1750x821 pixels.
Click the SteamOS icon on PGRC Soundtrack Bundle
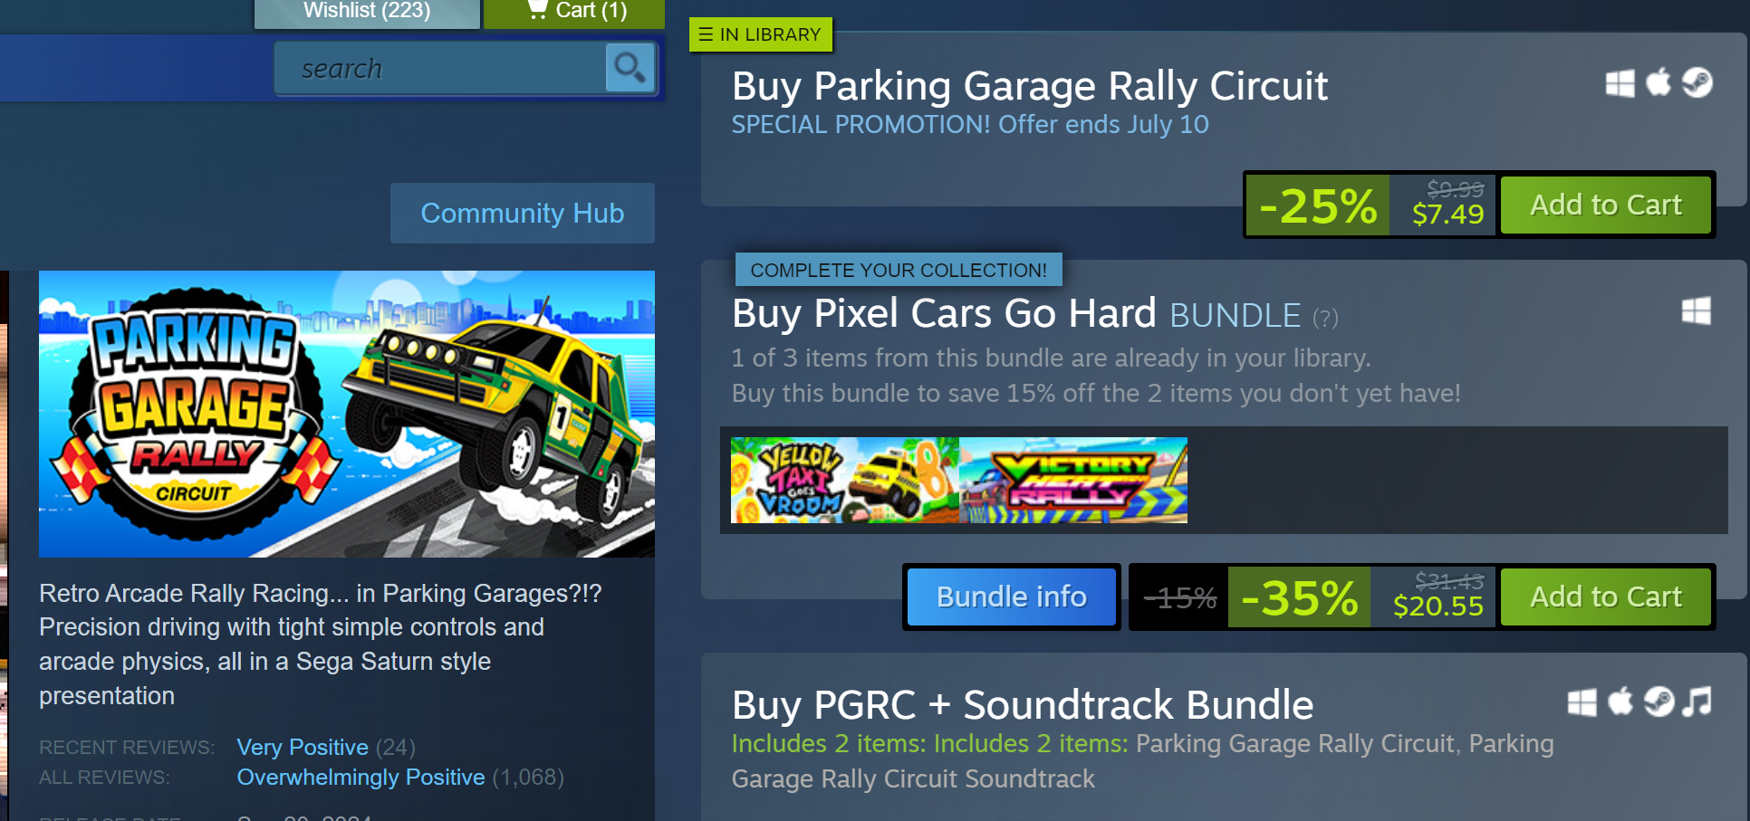pyautogui.click(x=1659, y=702)
